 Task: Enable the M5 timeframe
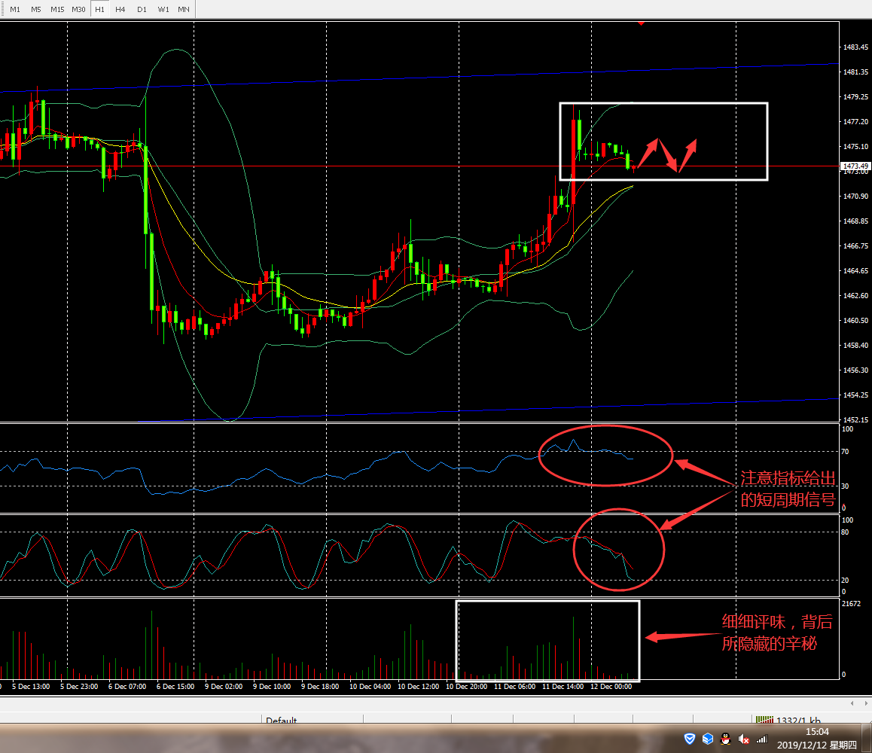coord(36,10)
